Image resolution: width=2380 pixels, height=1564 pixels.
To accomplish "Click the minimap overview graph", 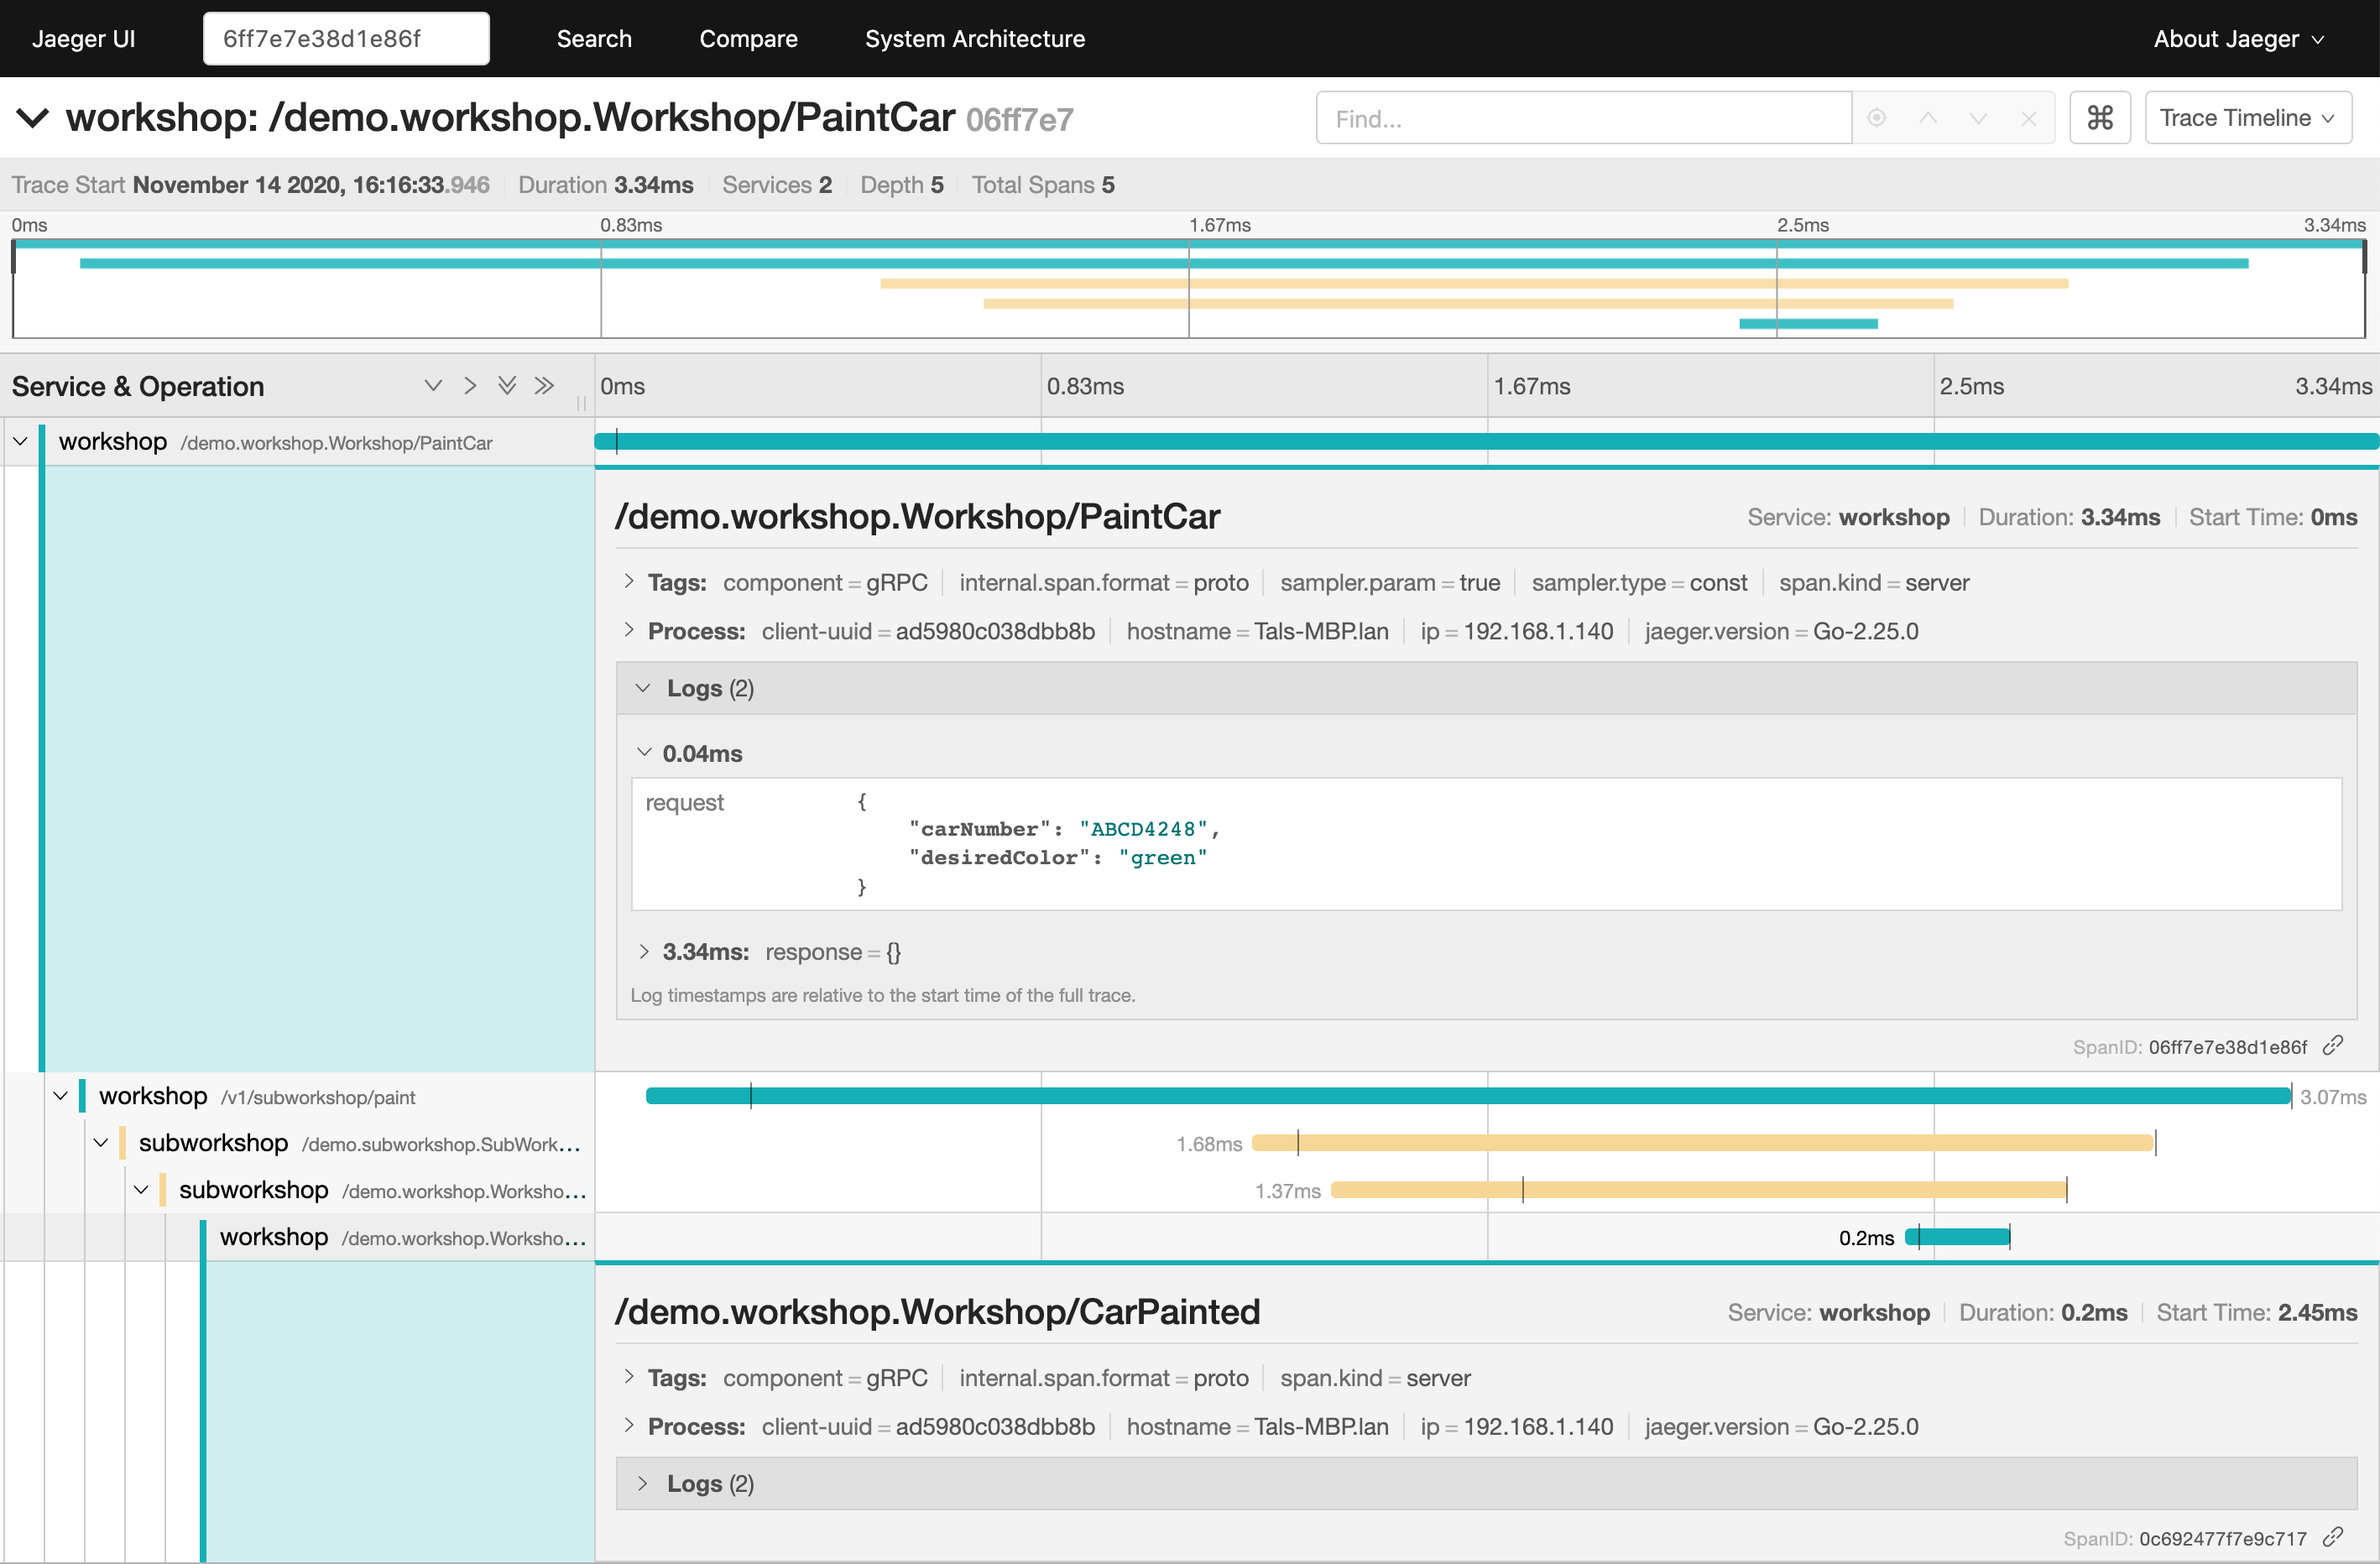I will pos(1188,288).
